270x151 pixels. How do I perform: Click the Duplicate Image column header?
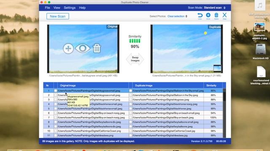tap(168, 86)
